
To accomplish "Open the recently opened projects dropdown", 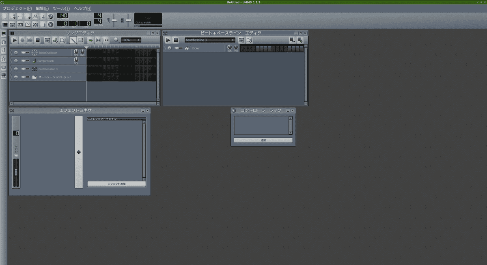I will point(28,16).
